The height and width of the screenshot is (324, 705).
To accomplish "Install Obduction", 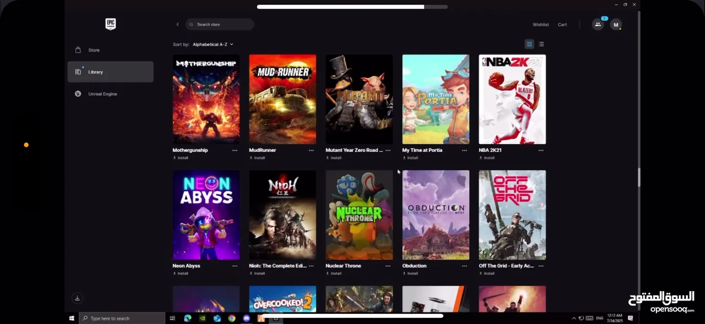I will [410, 274].
